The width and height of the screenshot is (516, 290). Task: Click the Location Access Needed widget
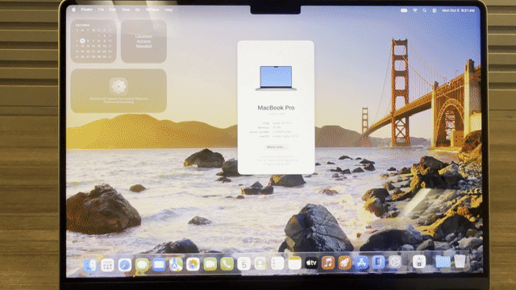point(144,41)
